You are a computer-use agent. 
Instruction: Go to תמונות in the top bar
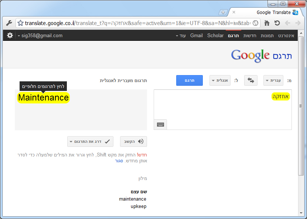point(267,35)
